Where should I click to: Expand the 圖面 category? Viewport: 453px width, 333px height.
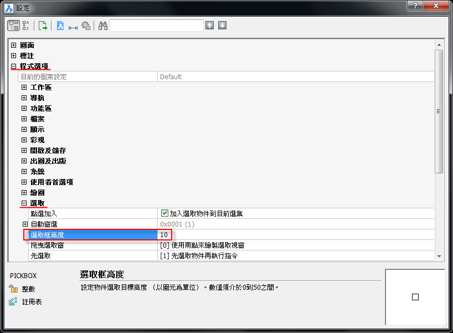tap(14, 45)
